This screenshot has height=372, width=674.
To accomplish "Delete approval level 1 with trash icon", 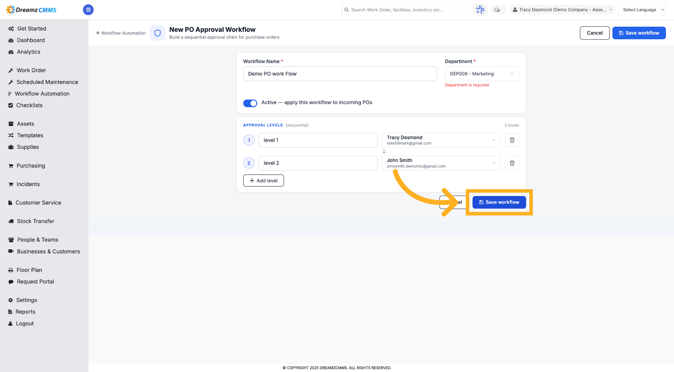I will 512,140.
